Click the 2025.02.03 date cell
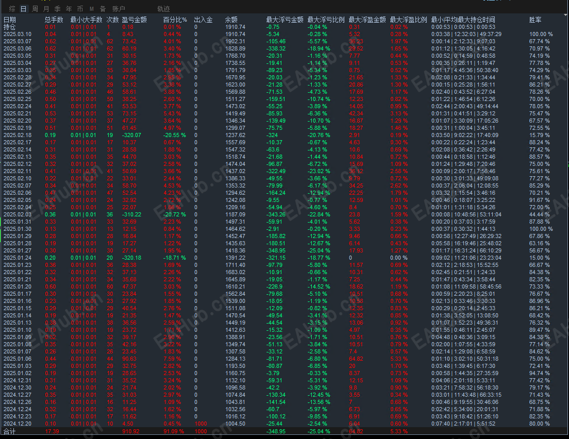The height and width of the screenshot is (439, 569). 18,214
